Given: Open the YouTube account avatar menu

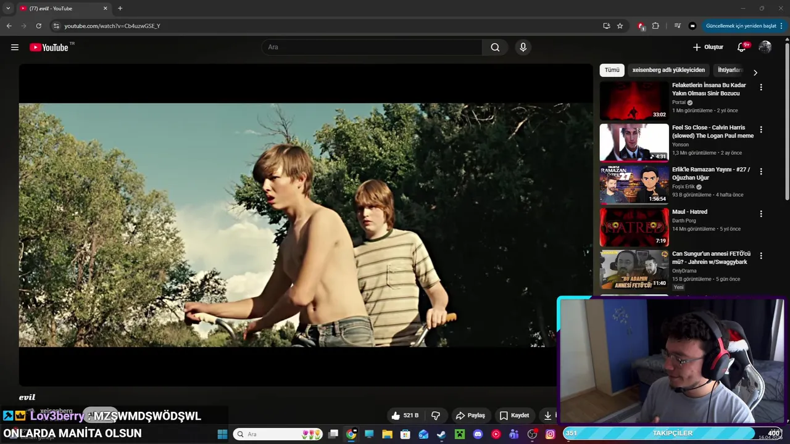Looking at the screenshot, I should (765, 47).
